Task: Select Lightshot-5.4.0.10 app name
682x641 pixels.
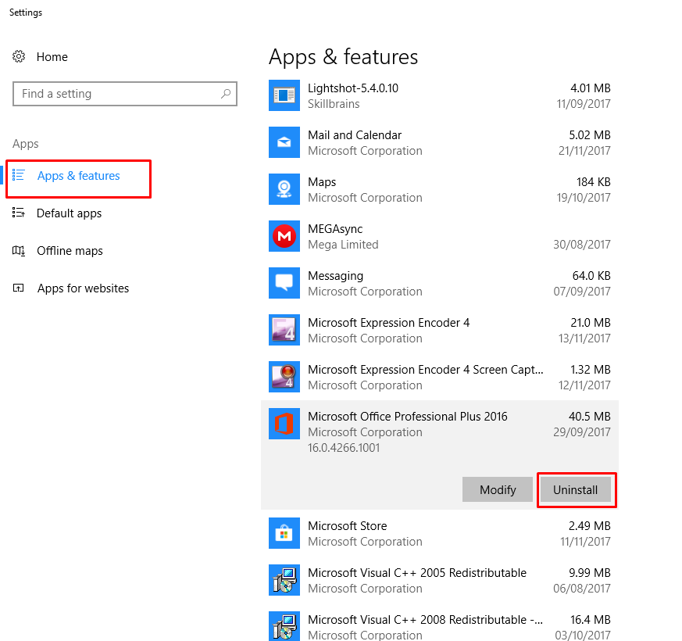Action: pyautogui.click(x=353, y=88)
